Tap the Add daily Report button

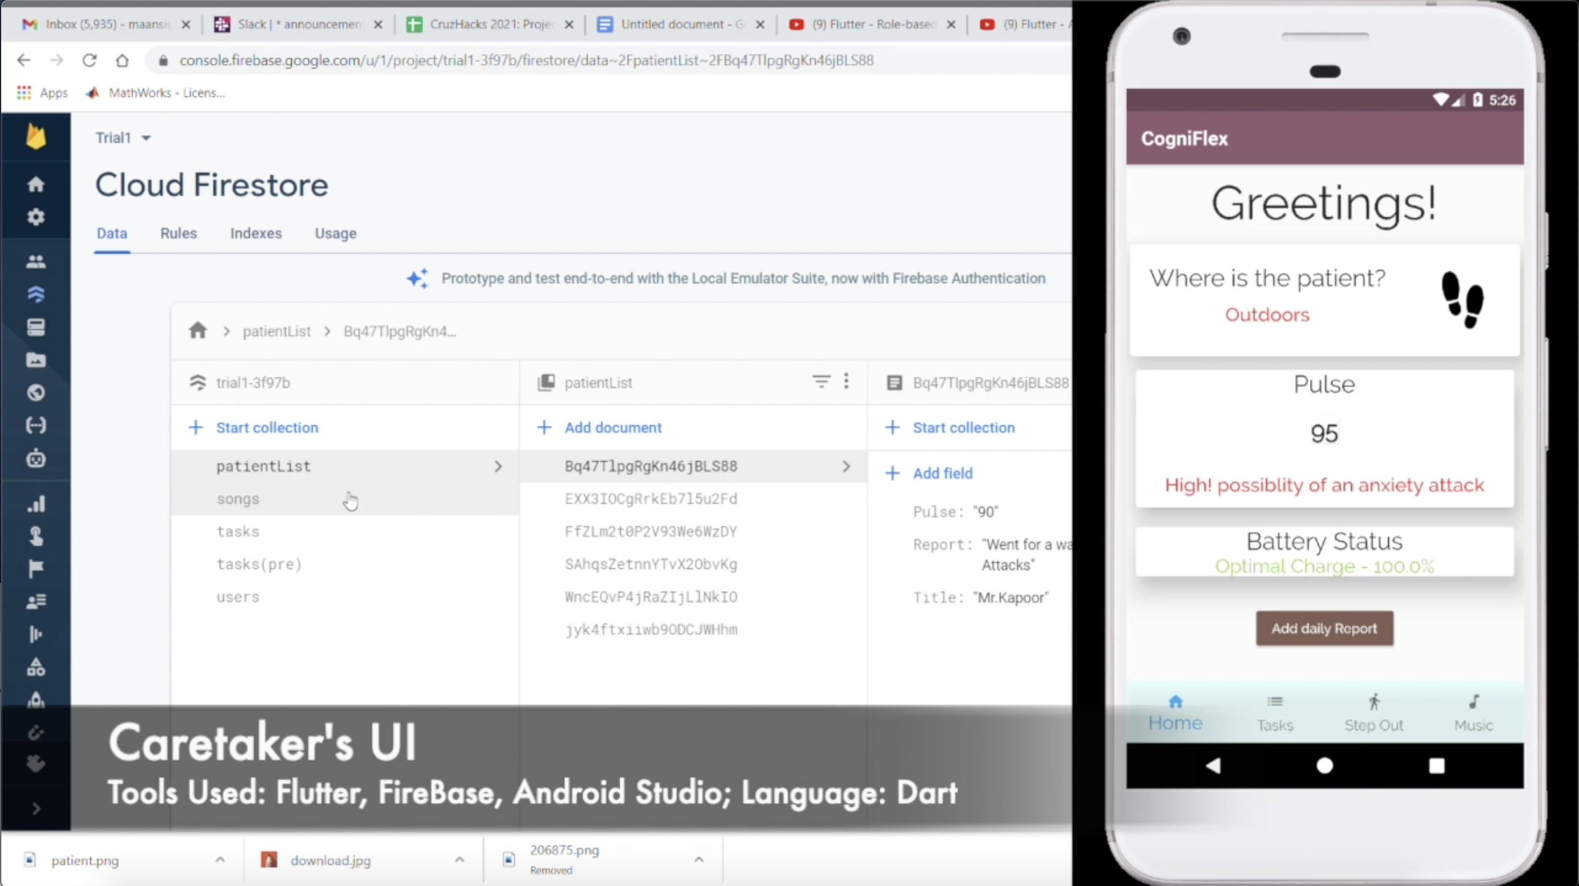[1324, 628]
